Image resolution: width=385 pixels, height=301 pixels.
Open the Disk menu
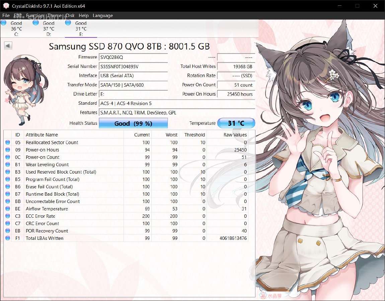[70, 15]
